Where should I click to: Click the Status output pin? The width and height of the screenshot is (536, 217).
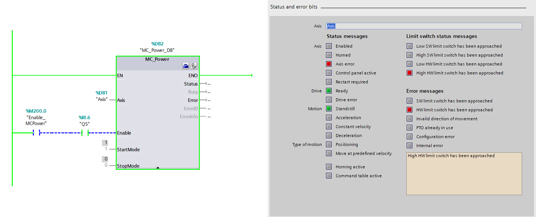pos(191,84)
